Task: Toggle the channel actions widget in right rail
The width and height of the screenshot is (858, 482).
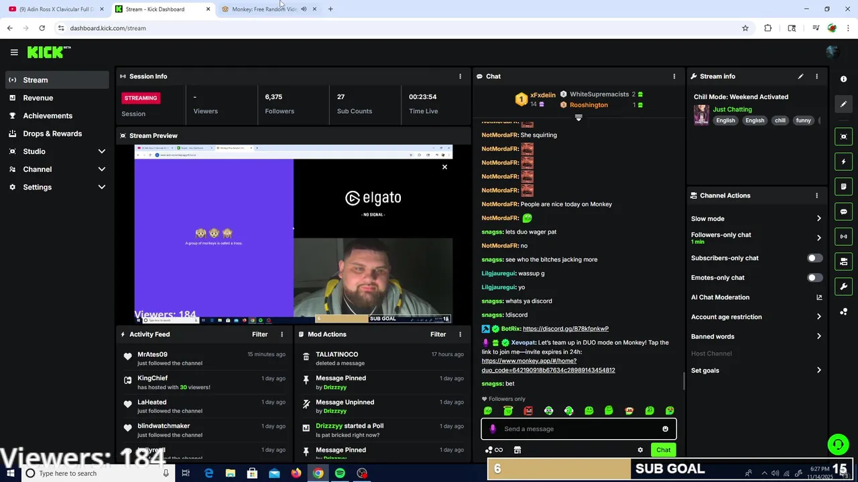Action: (x=844, y=261)
